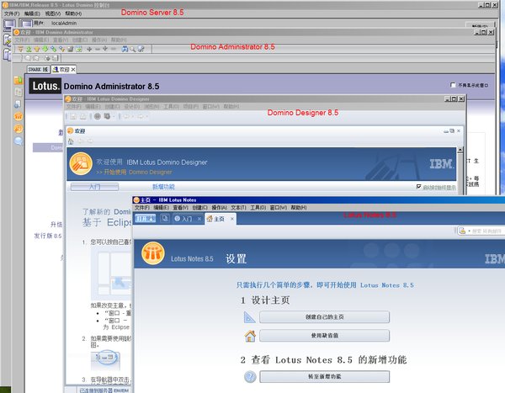Click the 新增功能 link in Designer welcome page
The width and height of the screenshot is (505, 393).
coord(163,187)
